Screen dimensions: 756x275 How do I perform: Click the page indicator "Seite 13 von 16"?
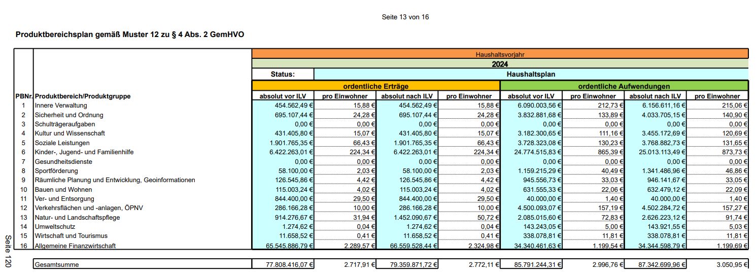pos(405,17)
